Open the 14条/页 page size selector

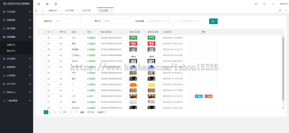(101, 112)
